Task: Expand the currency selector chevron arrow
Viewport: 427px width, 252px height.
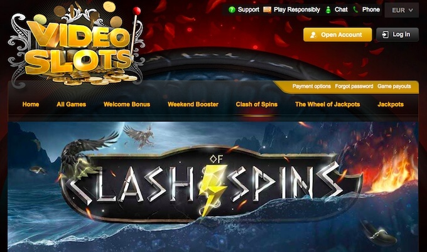Action: coord(411,10)
